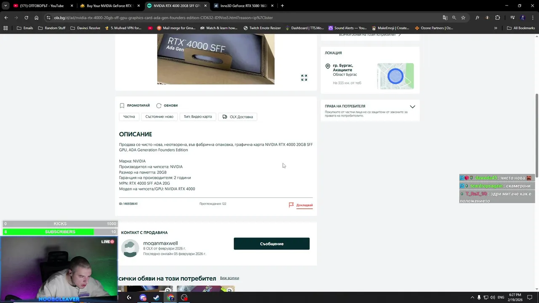This screenshot has height=303, width=539.
Task: Click the view site information icon
Action: point(49,18)
